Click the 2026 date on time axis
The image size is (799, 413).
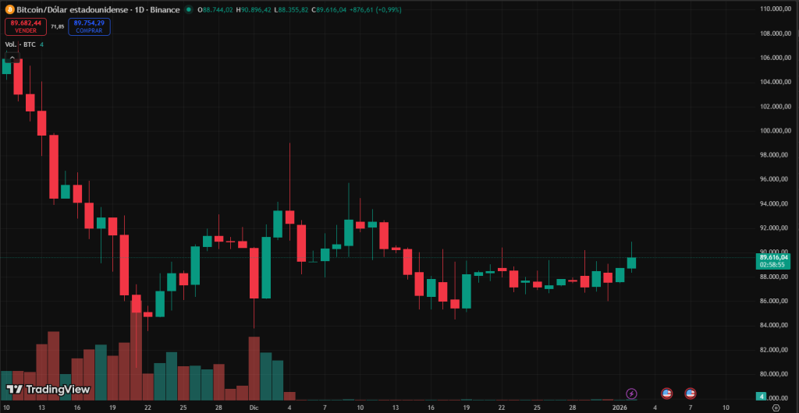(x=620, y=408)
